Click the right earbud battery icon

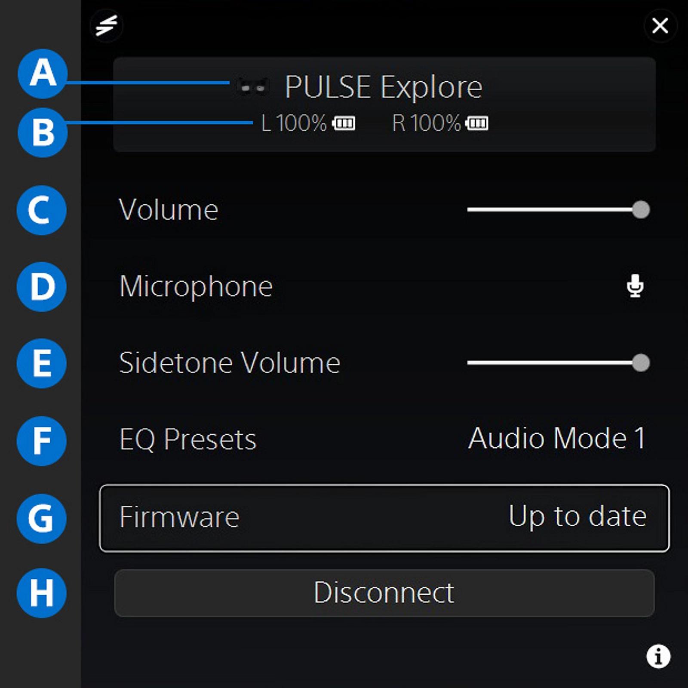[477, 124]
